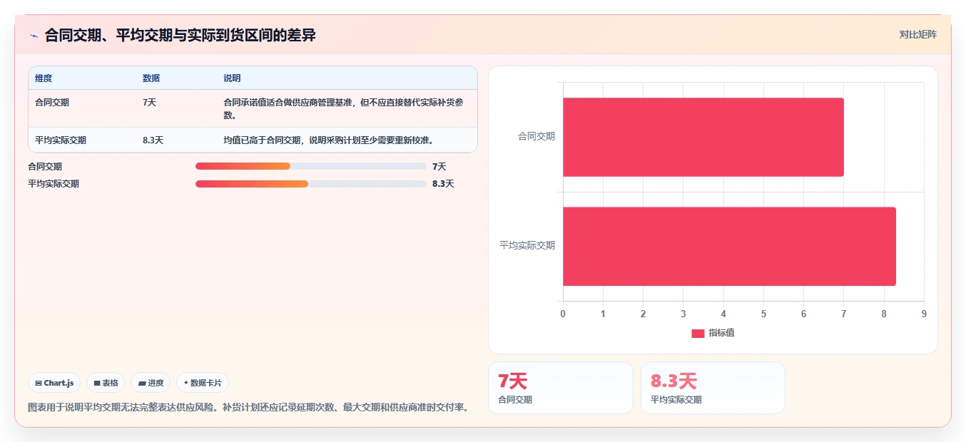The image size is (966, 442).
Task: Click the description starting 均值已高于合同交期
Action: [x=328, y=140]
